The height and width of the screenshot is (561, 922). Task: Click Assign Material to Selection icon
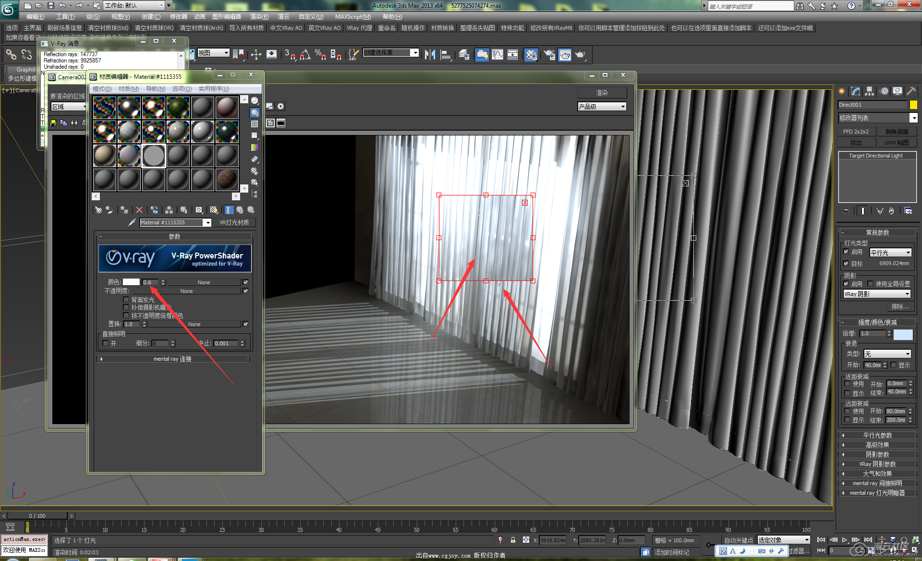pos(124,210)
